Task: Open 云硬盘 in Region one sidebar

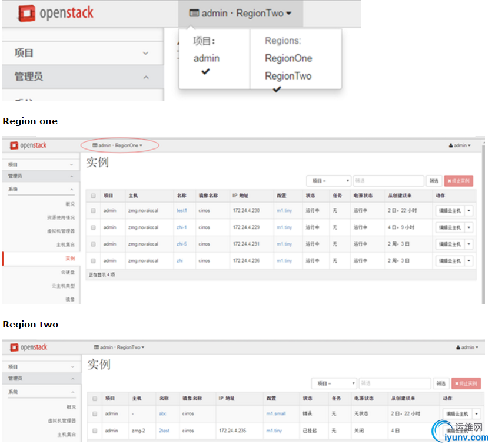Action: [68, 272]
